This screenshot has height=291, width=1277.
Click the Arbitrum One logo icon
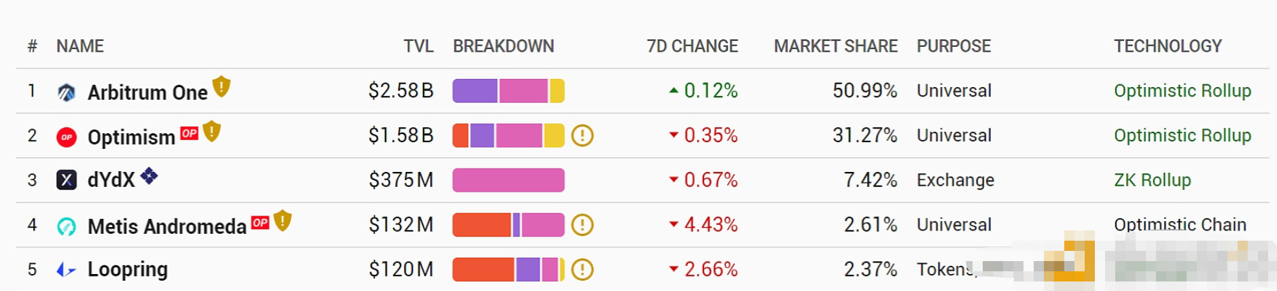tap(67, 92)
